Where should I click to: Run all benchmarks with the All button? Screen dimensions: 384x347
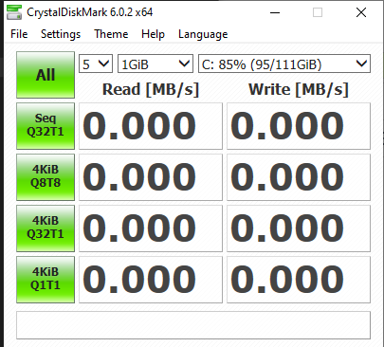46,75
